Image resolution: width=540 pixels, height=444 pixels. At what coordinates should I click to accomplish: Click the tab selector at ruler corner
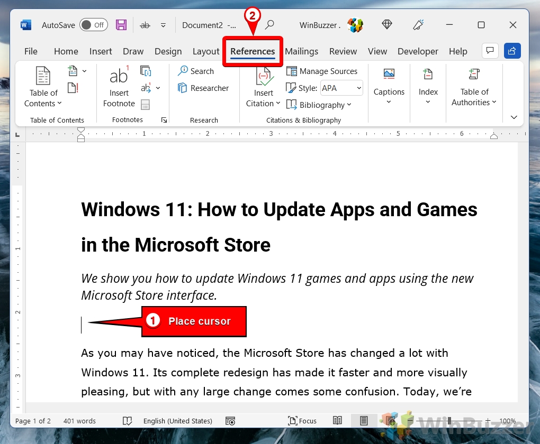click(17, 135)
